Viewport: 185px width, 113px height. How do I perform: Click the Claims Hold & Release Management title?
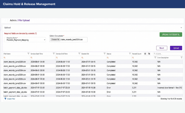[29, 4]
